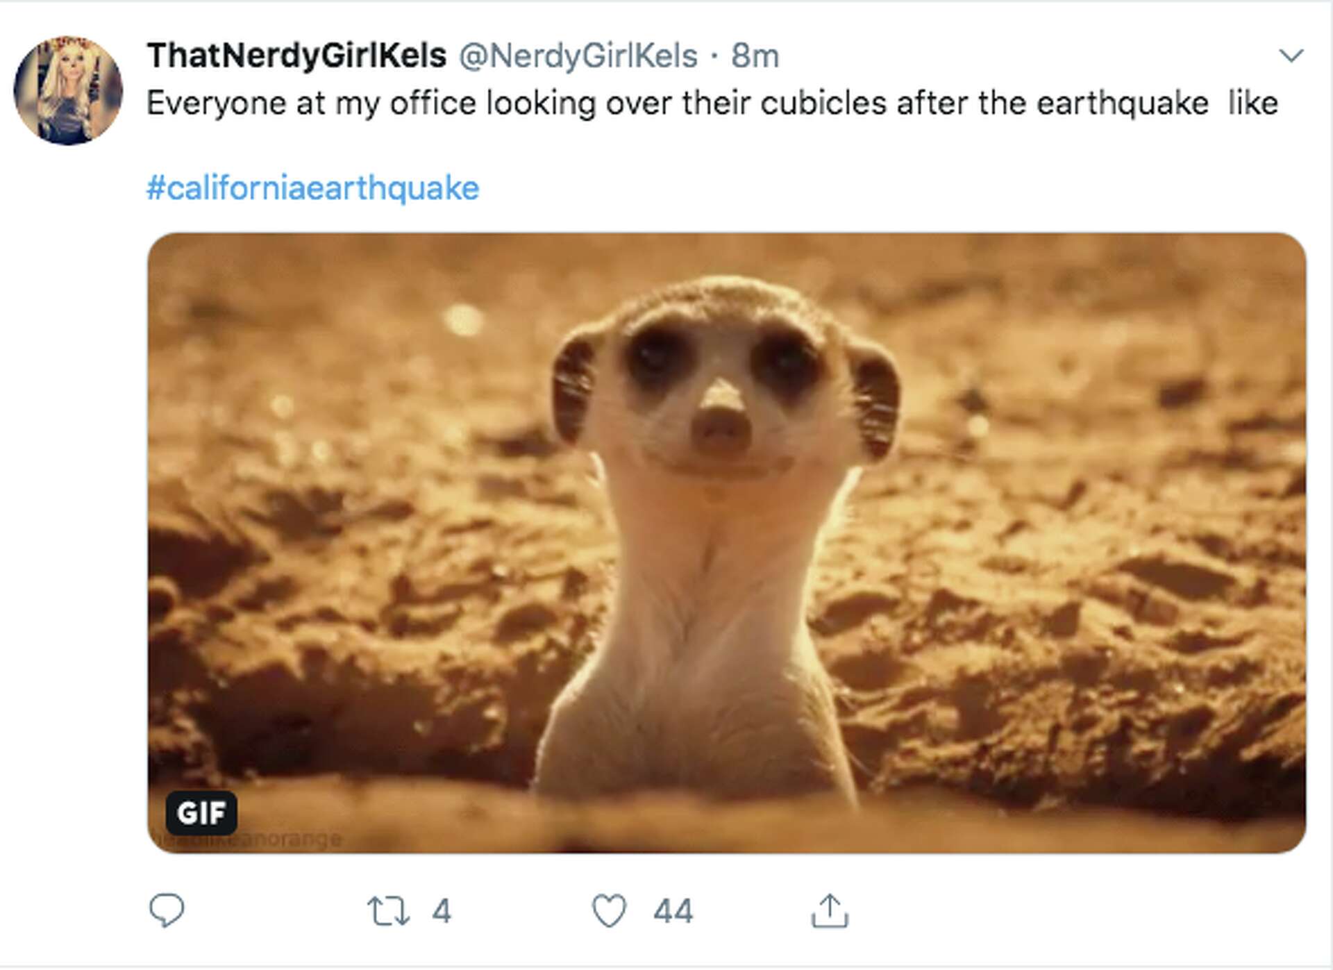The image size is (1333, 970).
Task: Open the ThatNerdyGirlKels display name link
Action: pos(296,56)
